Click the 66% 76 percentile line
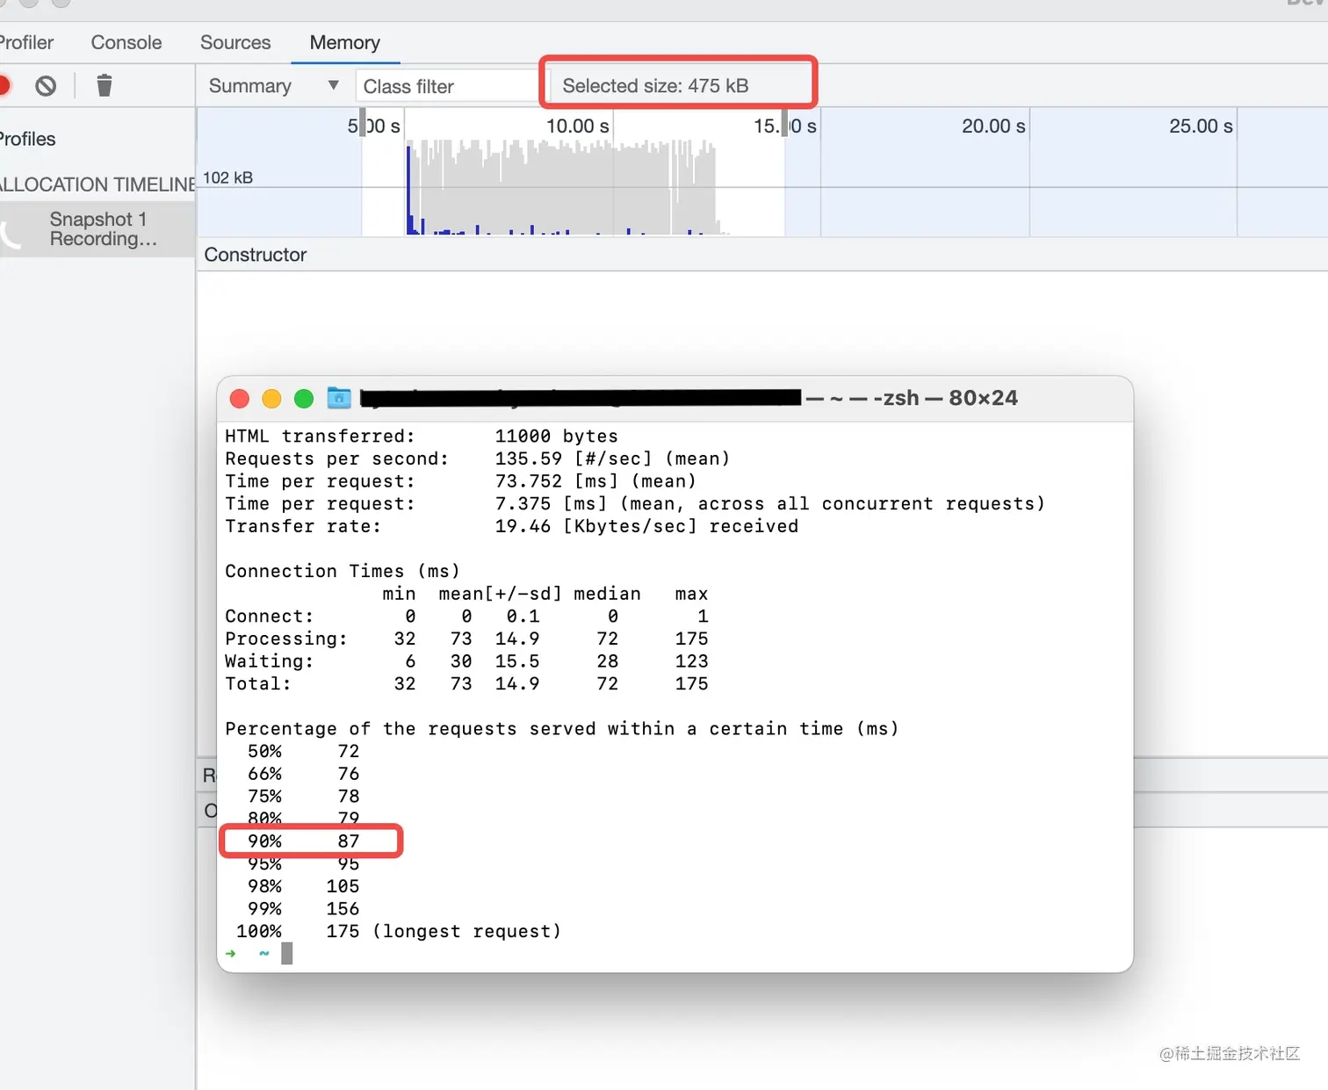Screen dimensions: 1328x1090 pos(303,774)
